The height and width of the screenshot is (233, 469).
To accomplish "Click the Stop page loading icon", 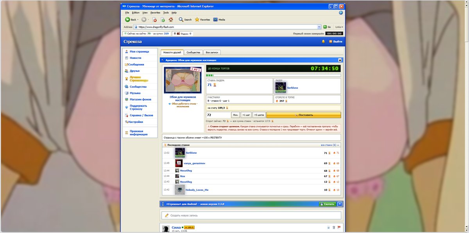I will (155, 20).
